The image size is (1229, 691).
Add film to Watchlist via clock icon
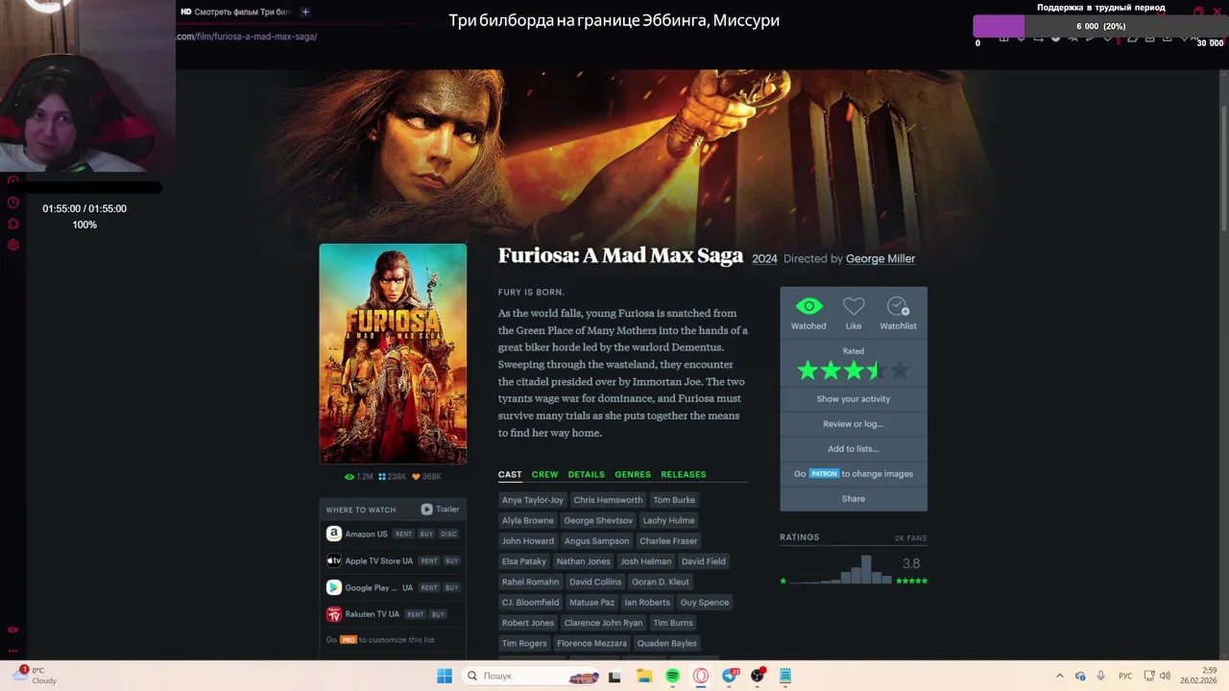tap(898, 306)
